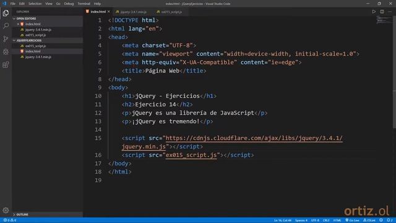
Task: Open the Debug menu
Action: [x=69, y=4]
